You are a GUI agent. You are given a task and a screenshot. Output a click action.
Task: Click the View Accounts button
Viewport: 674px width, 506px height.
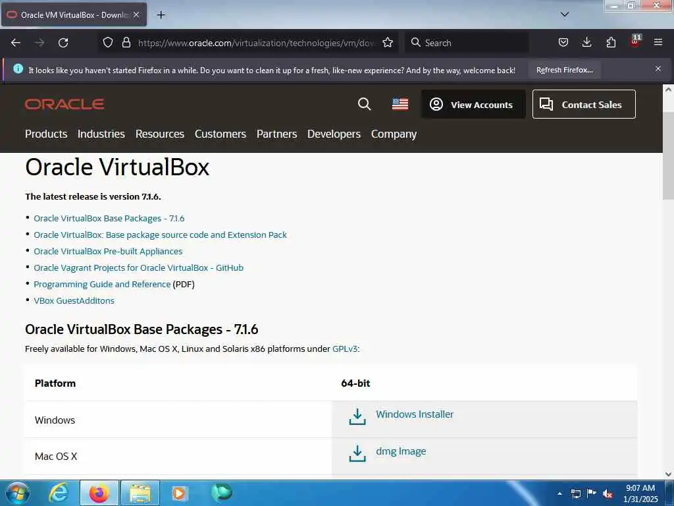tap(473, 104)
